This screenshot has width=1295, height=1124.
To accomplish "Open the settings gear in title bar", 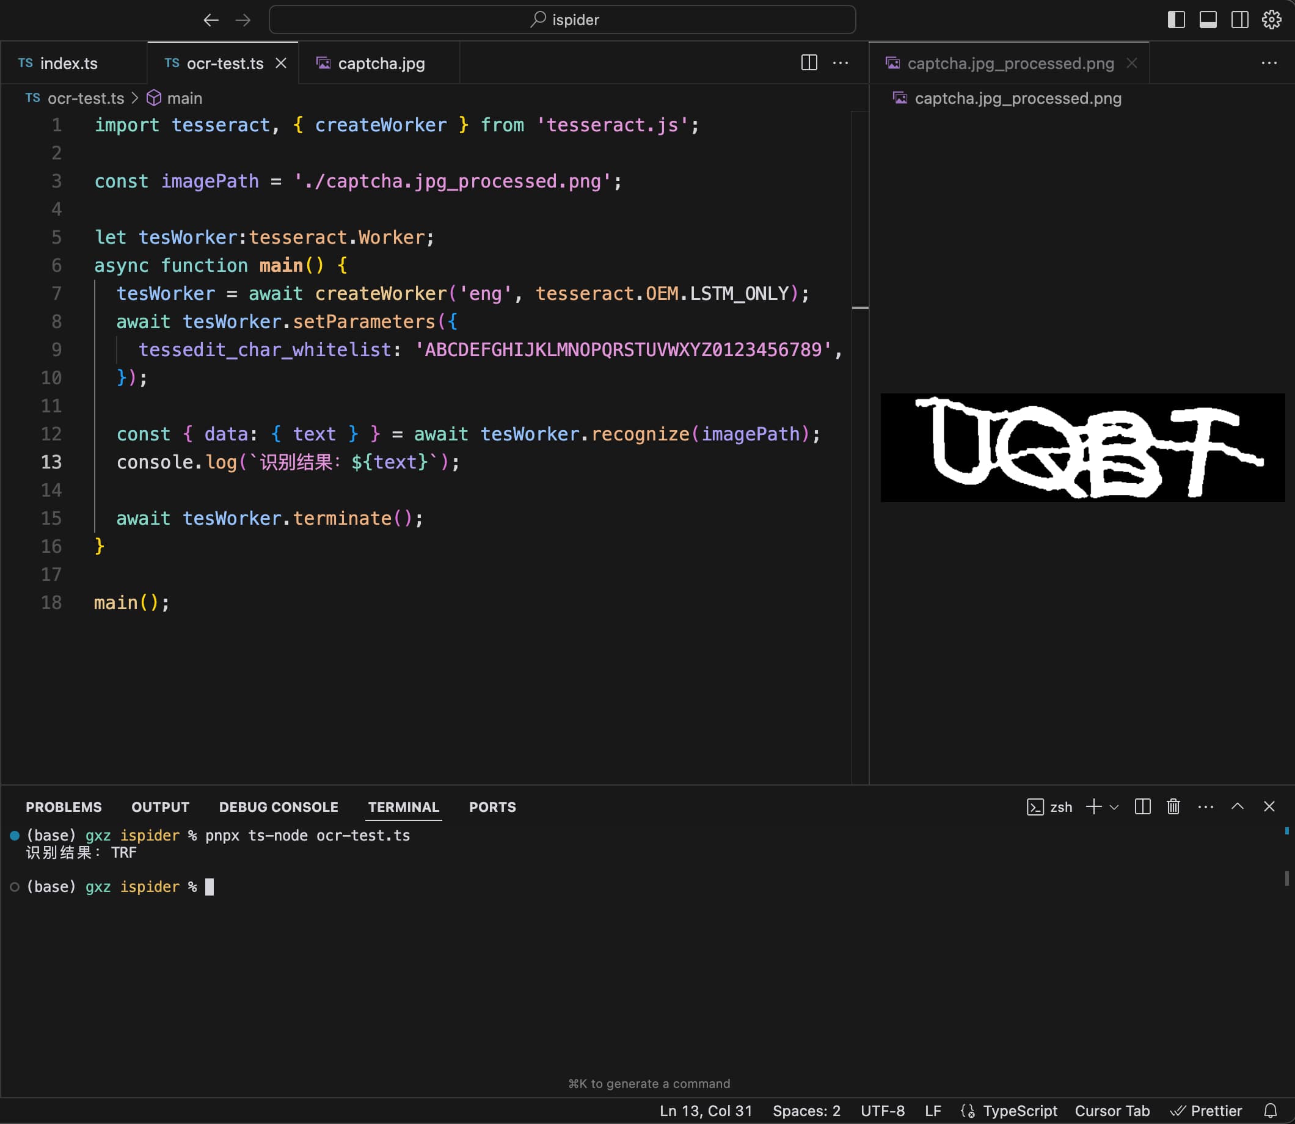I will (x=1271, y=20).
